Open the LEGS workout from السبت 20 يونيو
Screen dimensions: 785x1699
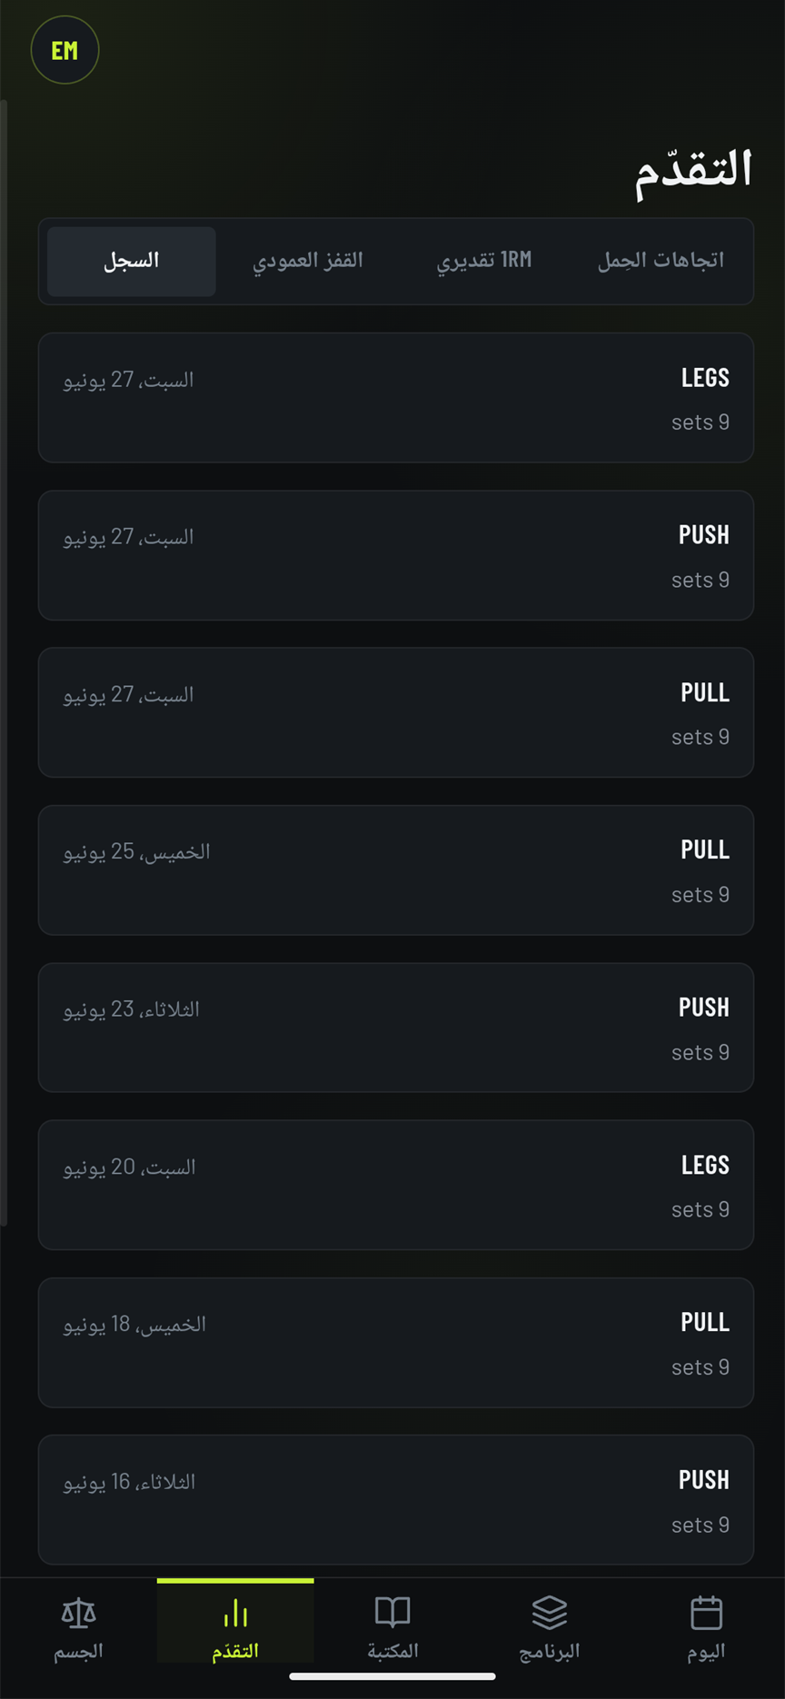point(396,1185)
